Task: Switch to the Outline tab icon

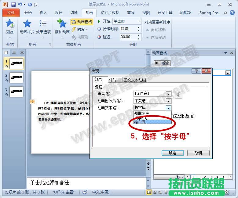Action: click(14, 52)
